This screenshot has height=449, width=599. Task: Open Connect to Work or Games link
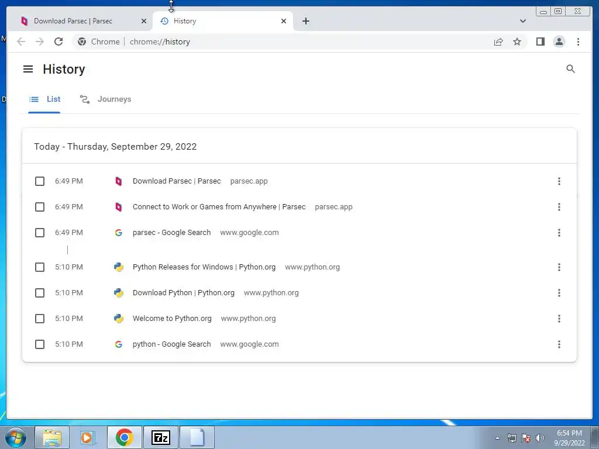(x=219, y=207)
